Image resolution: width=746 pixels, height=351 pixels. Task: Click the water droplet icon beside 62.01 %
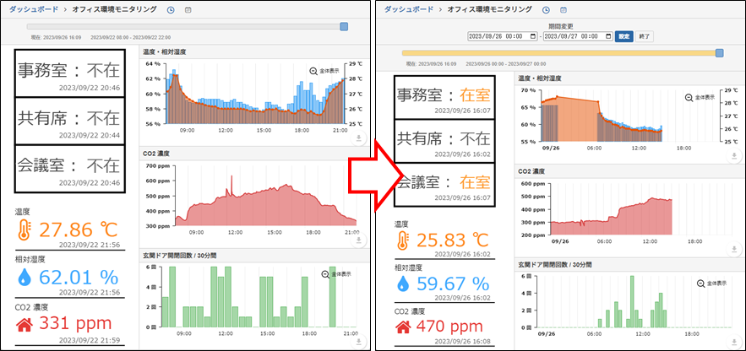click(24, 277)
